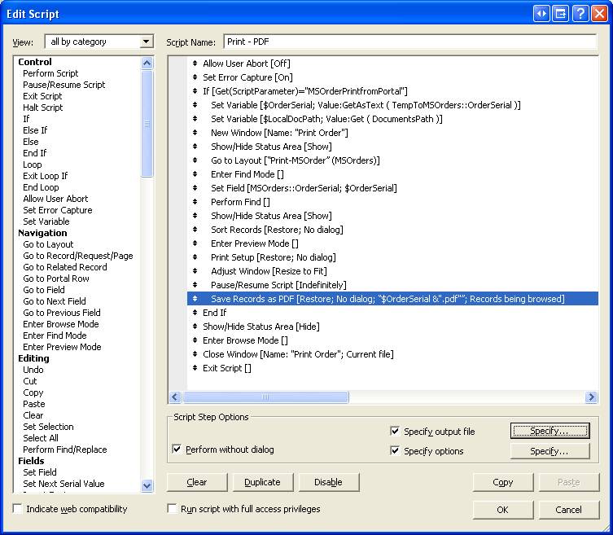
Task: Uncheck the Perform without dialog checkbox
Action: click(177, 449)
